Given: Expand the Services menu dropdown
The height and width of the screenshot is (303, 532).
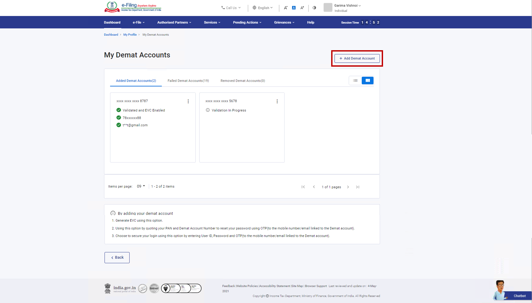Looking at the screenshot, I should point(212,22).
